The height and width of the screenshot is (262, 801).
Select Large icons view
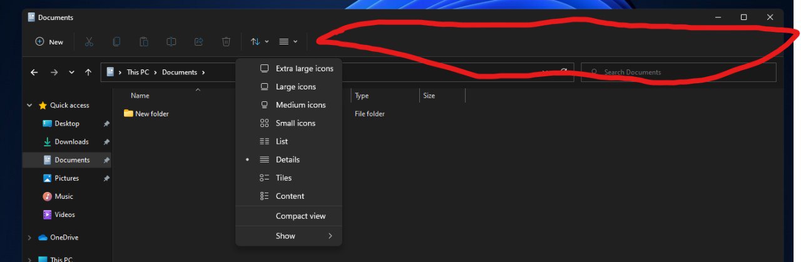point(289,87)
